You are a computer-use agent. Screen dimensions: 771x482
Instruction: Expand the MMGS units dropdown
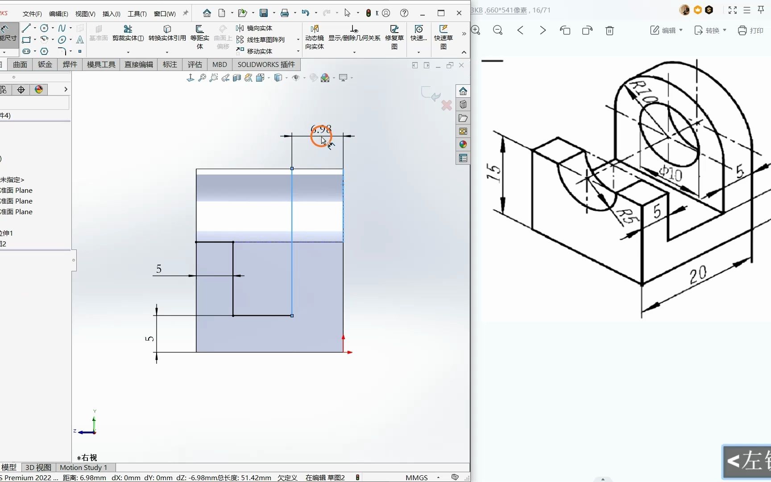(439, 477)
